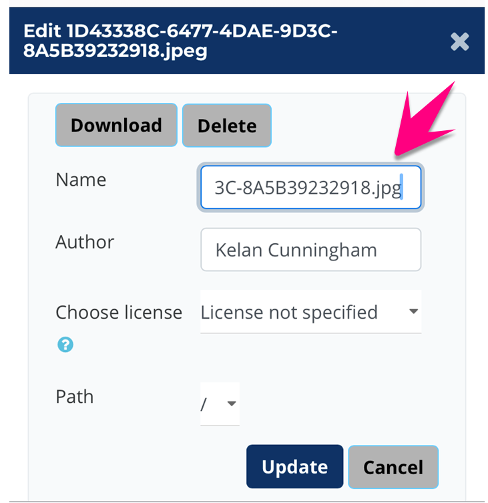Open the Choose license help icon
This screenshot has width=488, height=503.
[65, 345]
